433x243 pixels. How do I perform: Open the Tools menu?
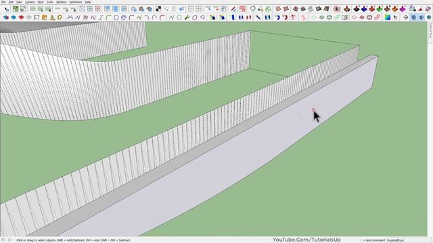click(50, 2)
